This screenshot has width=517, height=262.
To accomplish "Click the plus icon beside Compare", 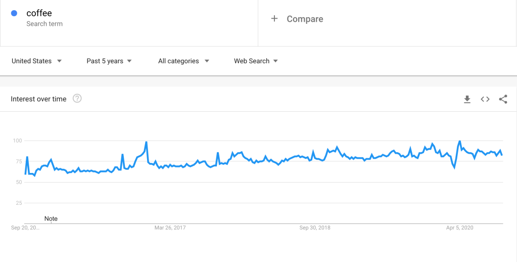I will tap(274, 19).
